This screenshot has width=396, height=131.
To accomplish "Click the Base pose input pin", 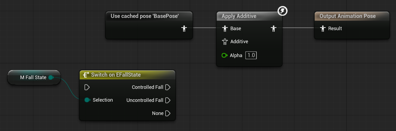I will (x=225, y=29).
